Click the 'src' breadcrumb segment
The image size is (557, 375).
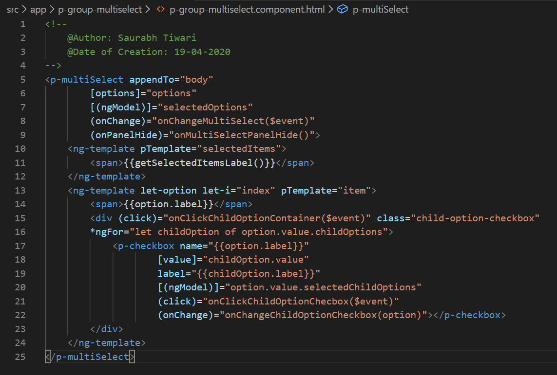point(13,10)
